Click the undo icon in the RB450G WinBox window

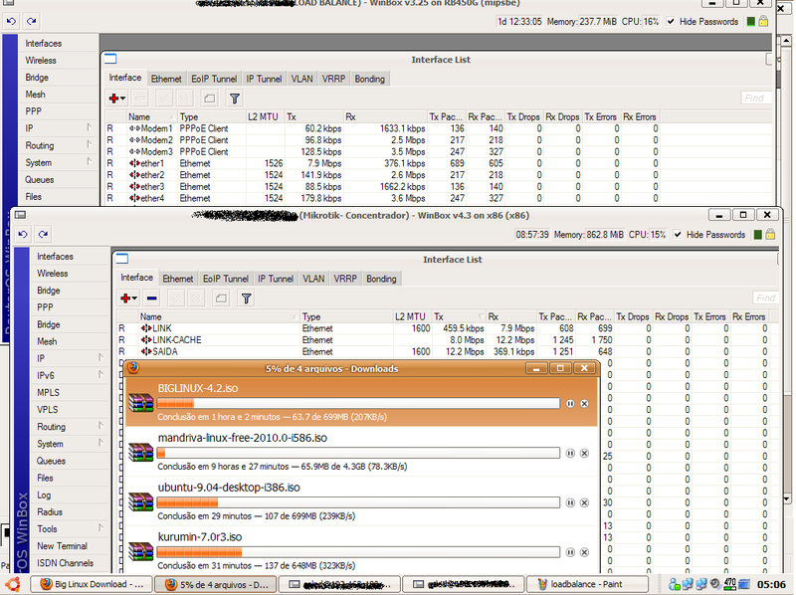pyautogui.click(x=11, y=21)
